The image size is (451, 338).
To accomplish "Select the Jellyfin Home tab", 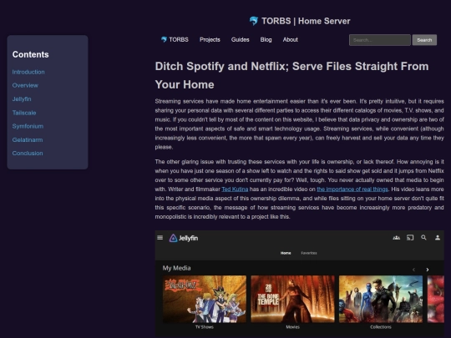I will point(286,253).
